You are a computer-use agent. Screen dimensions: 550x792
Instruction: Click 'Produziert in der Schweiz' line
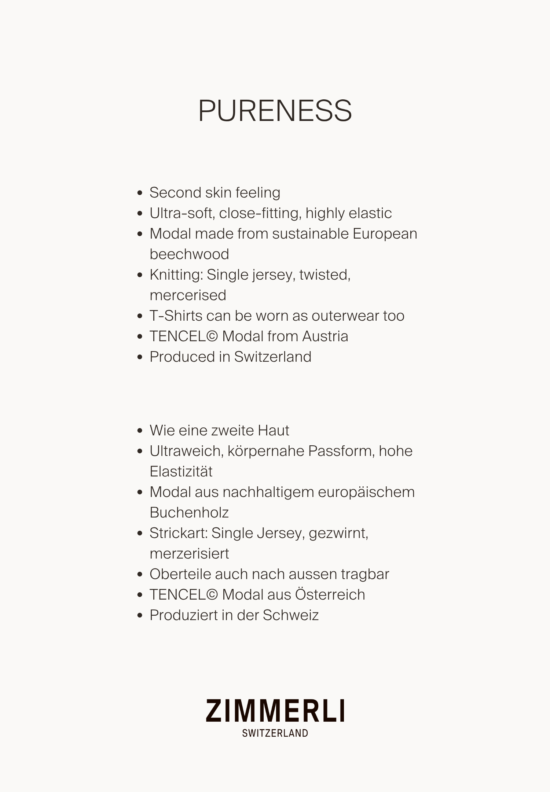pos(234,615)
